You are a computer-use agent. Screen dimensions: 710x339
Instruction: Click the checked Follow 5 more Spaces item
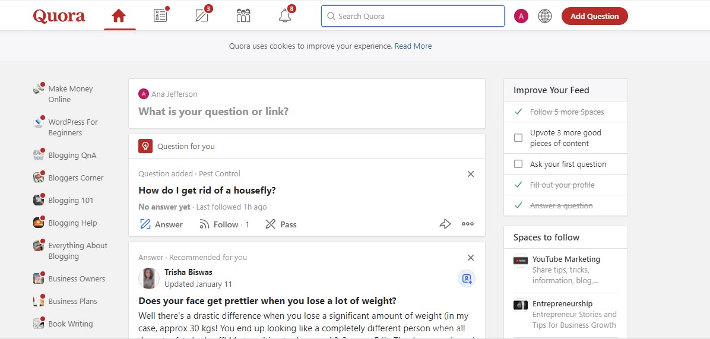click(x=566, y=112)
